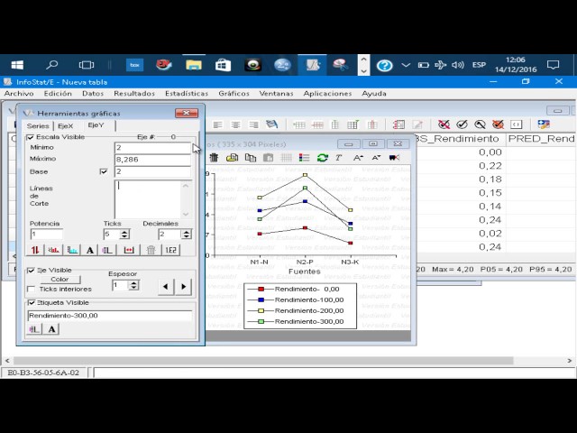Click the red Rendimiento- 0,00 legend marker

pyautogui.click(x=261, y=290)
